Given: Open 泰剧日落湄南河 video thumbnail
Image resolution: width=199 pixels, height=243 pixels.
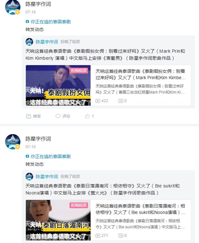Looking at the screenshot, I should tap(58, 220).
